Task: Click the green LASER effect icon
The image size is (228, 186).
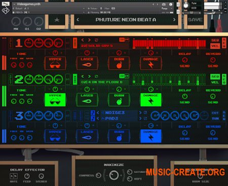Action: 87,100
